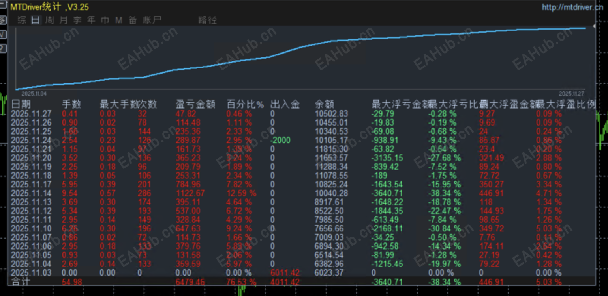Click the 6479.46 total profit value

pyautogui.click(x=190, y=282)
